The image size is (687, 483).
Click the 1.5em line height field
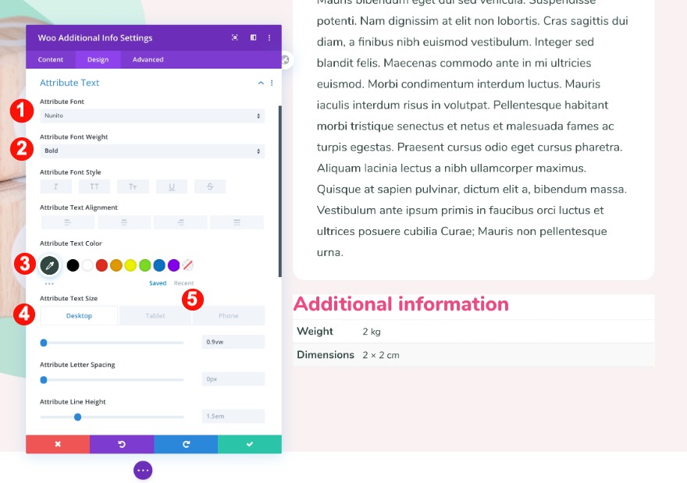[233, 417]
